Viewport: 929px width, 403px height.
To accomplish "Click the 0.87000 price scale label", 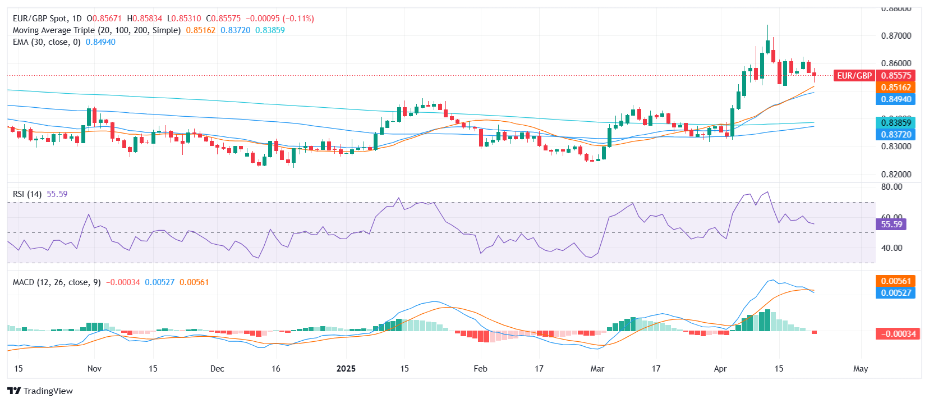I will [x=896, y=35].
